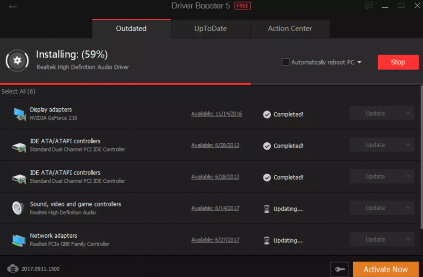Click the back arrow at top left

(12, 6)
